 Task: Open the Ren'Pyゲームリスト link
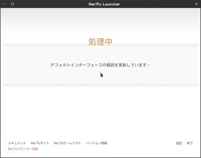pyautogui.click(x=67, y=143)
